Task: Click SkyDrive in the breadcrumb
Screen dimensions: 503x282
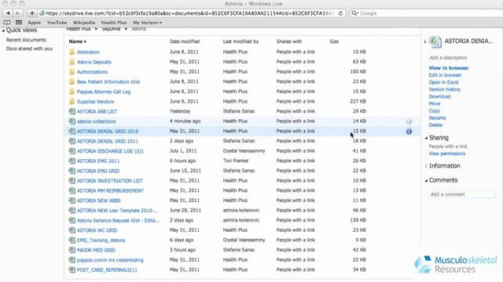Action: pos(111,29)
